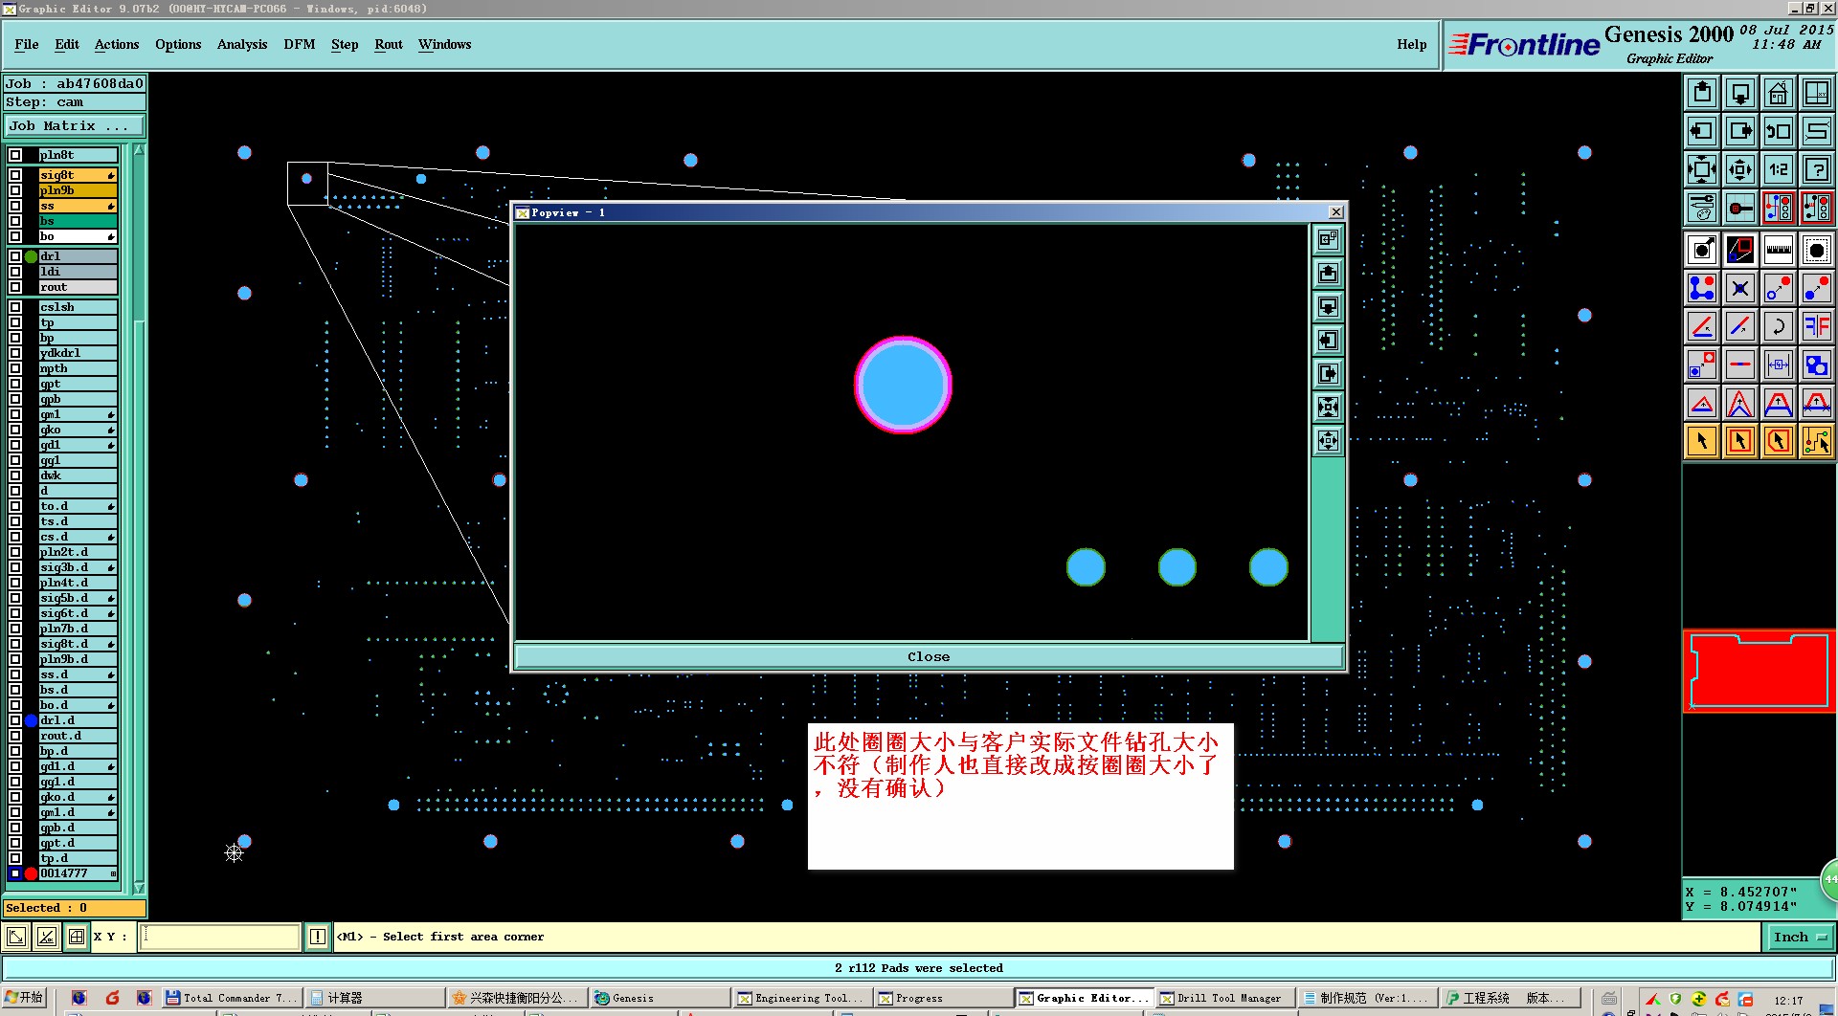Click the 1:2 zoom scale icon
This screenshot has width=1838, height=1016.
click(1779, 169)
